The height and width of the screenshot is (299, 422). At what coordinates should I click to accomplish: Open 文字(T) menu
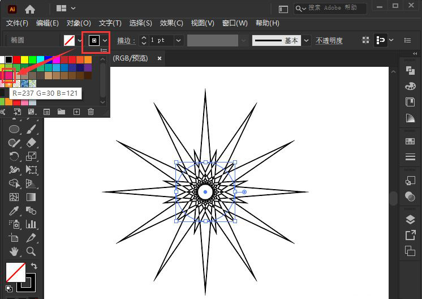[x=110, y=23]
